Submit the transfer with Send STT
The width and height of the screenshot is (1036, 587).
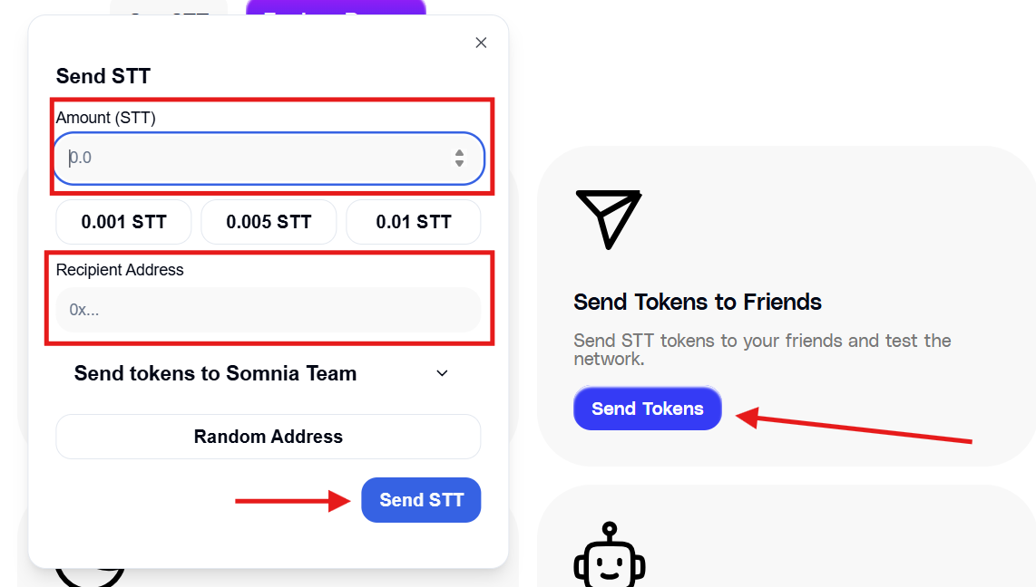[421, 500]
